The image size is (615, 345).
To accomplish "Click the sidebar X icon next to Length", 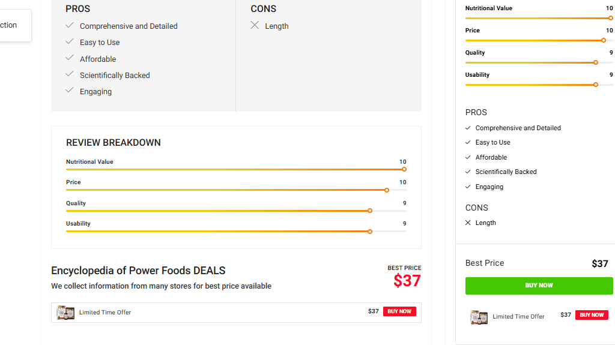I will click(x=468, y=223).
